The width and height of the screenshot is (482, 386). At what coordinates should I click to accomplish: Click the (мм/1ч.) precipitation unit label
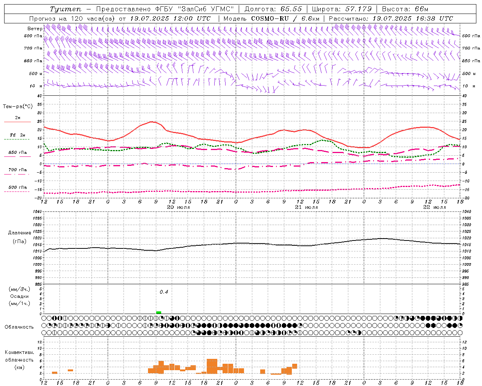[x=20, y=303]
